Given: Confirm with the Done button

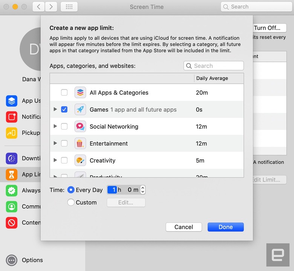Looking at the screenshot, I should tap(225, 227).
